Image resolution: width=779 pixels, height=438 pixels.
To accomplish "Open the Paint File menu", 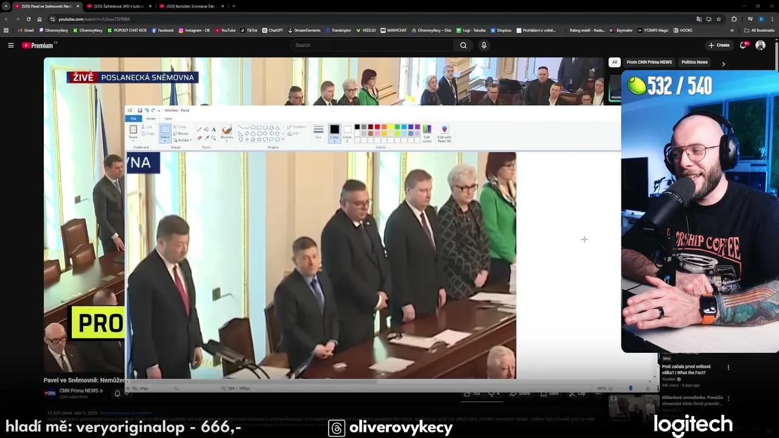I will tap(133, 119).
